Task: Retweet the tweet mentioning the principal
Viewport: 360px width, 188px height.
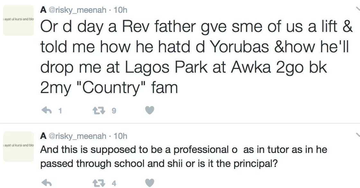Action: tap(97, 183)
